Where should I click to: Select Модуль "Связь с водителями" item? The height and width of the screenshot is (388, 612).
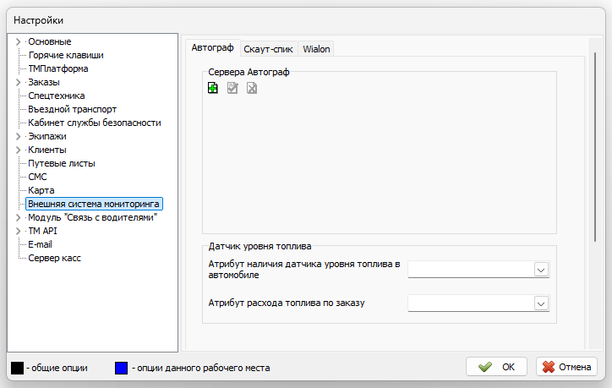(x=92, y=217)
